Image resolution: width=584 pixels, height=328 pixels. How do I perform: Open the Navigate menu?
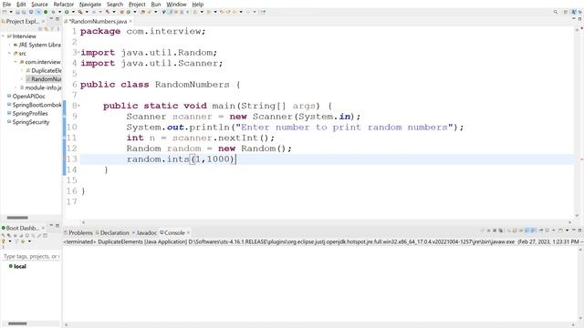(90, 4)
